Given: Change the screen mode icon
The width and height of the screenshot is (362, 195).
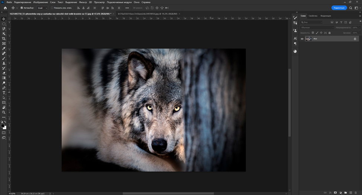Looking at the screenshot, I should coord(4,138).
